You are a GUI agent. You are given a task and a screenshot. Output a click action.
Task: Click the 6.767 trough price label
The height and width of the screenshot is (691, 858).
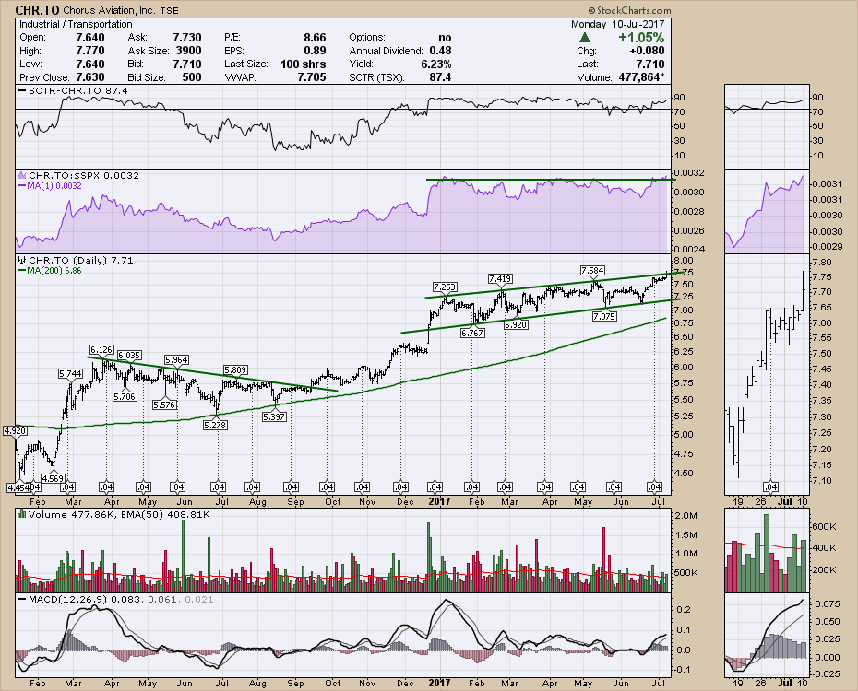(472, 333)
